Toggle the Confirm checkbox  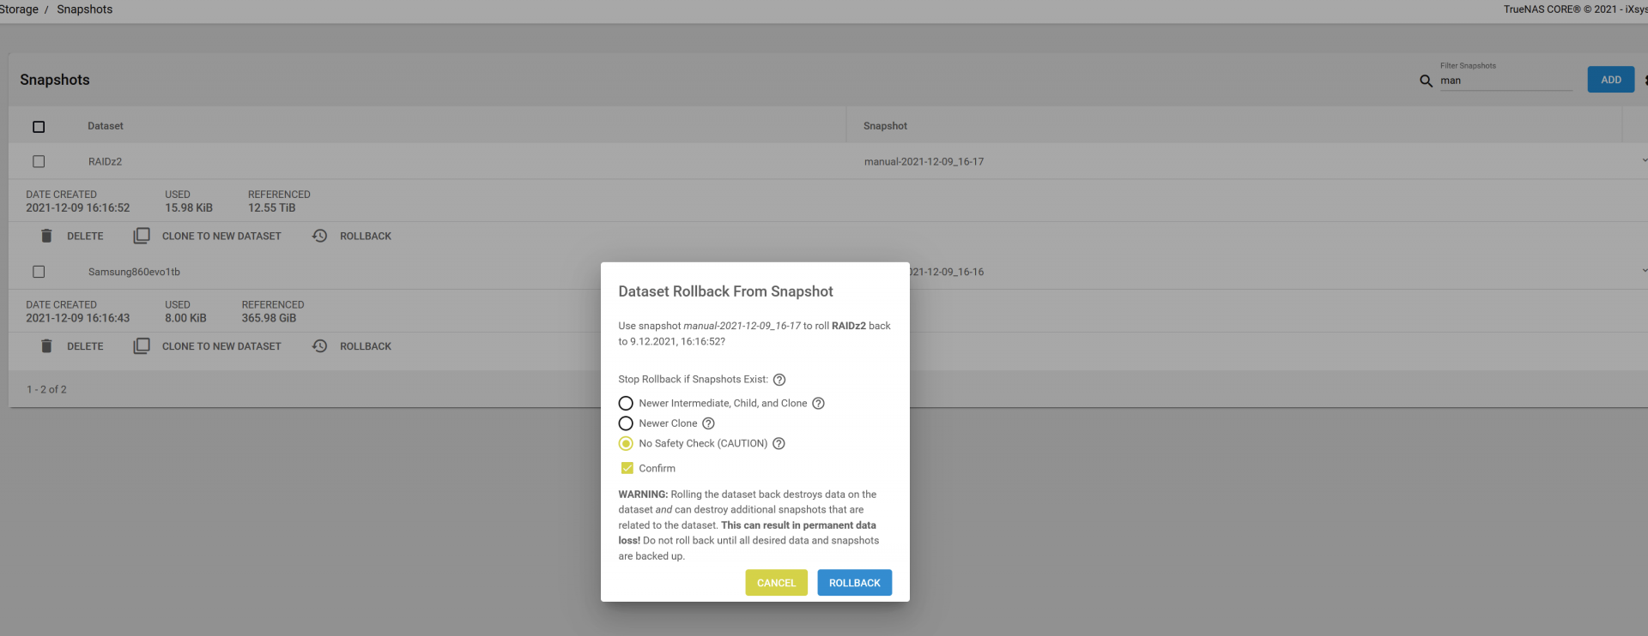627,468
